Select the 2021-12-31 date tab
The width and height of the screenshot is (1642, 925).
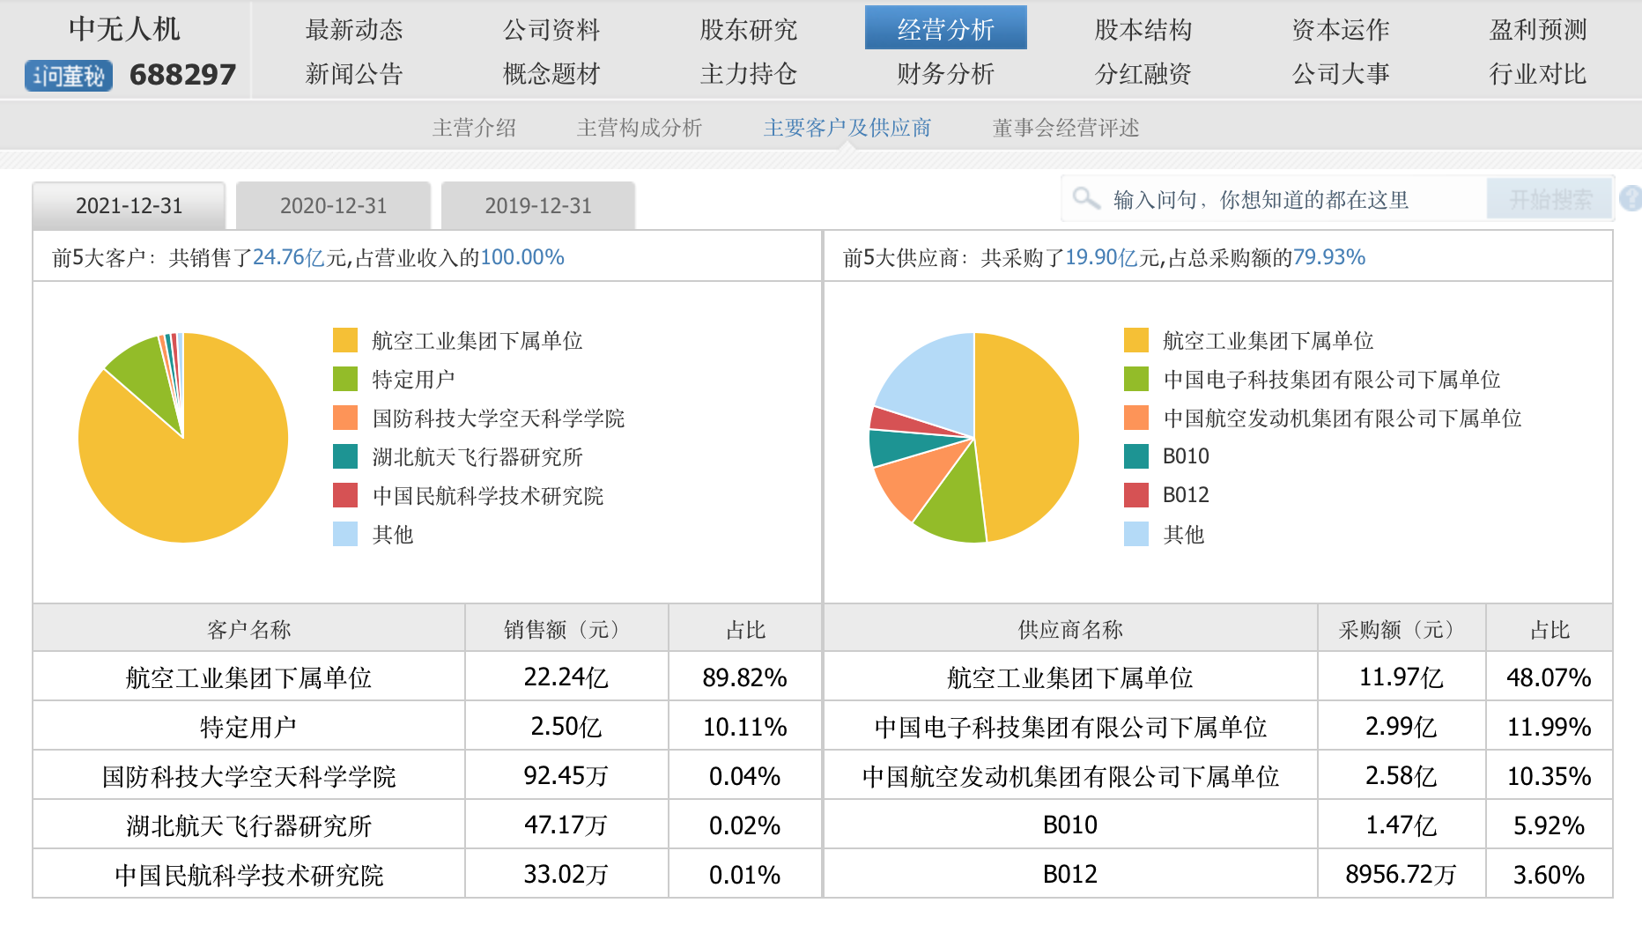pyautogui.click(x=129, y=206)
